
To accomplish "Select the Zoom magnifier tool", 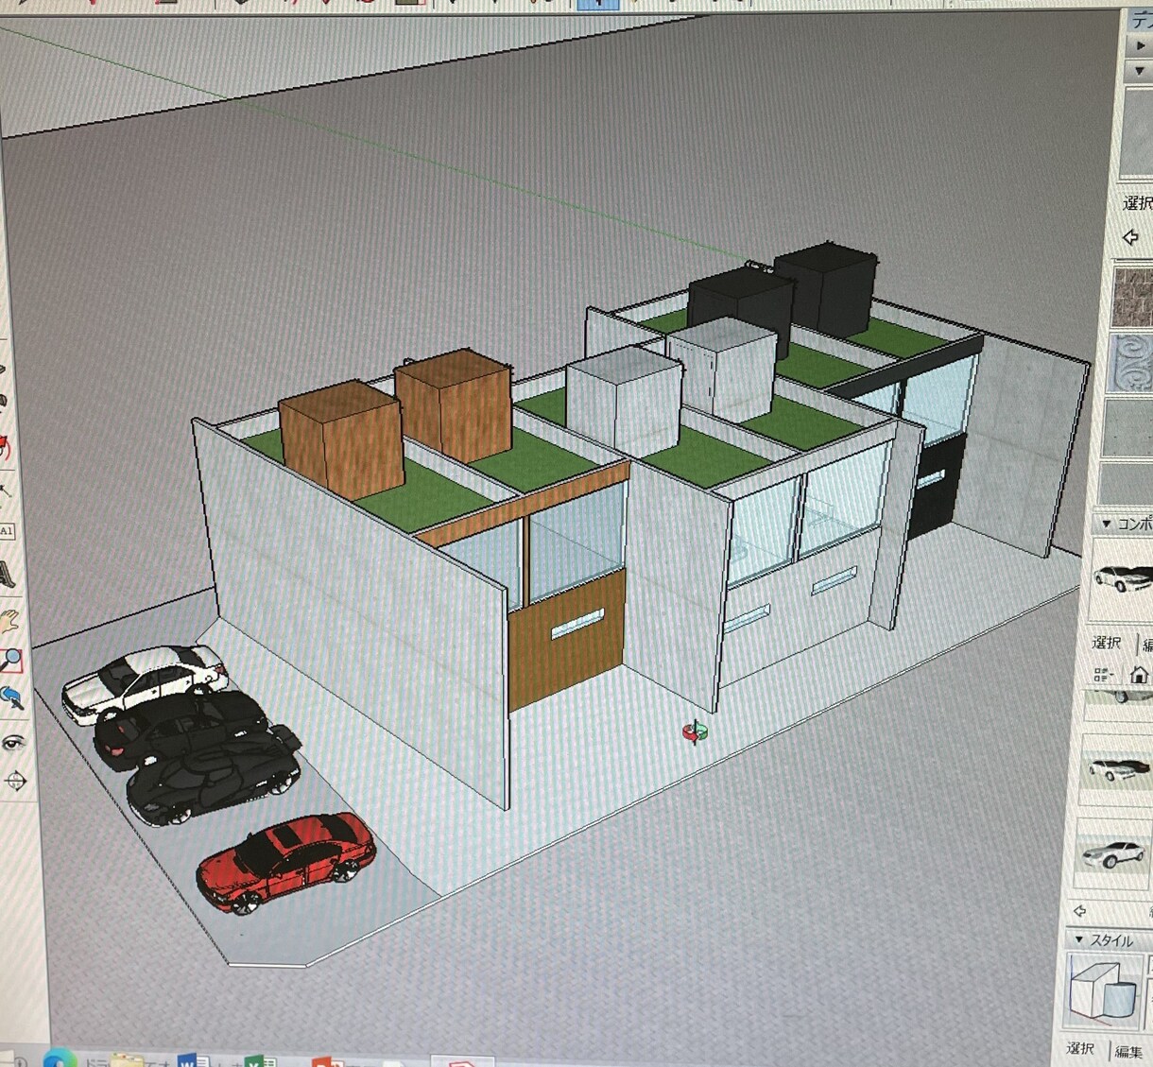I will tap(10, 661).
